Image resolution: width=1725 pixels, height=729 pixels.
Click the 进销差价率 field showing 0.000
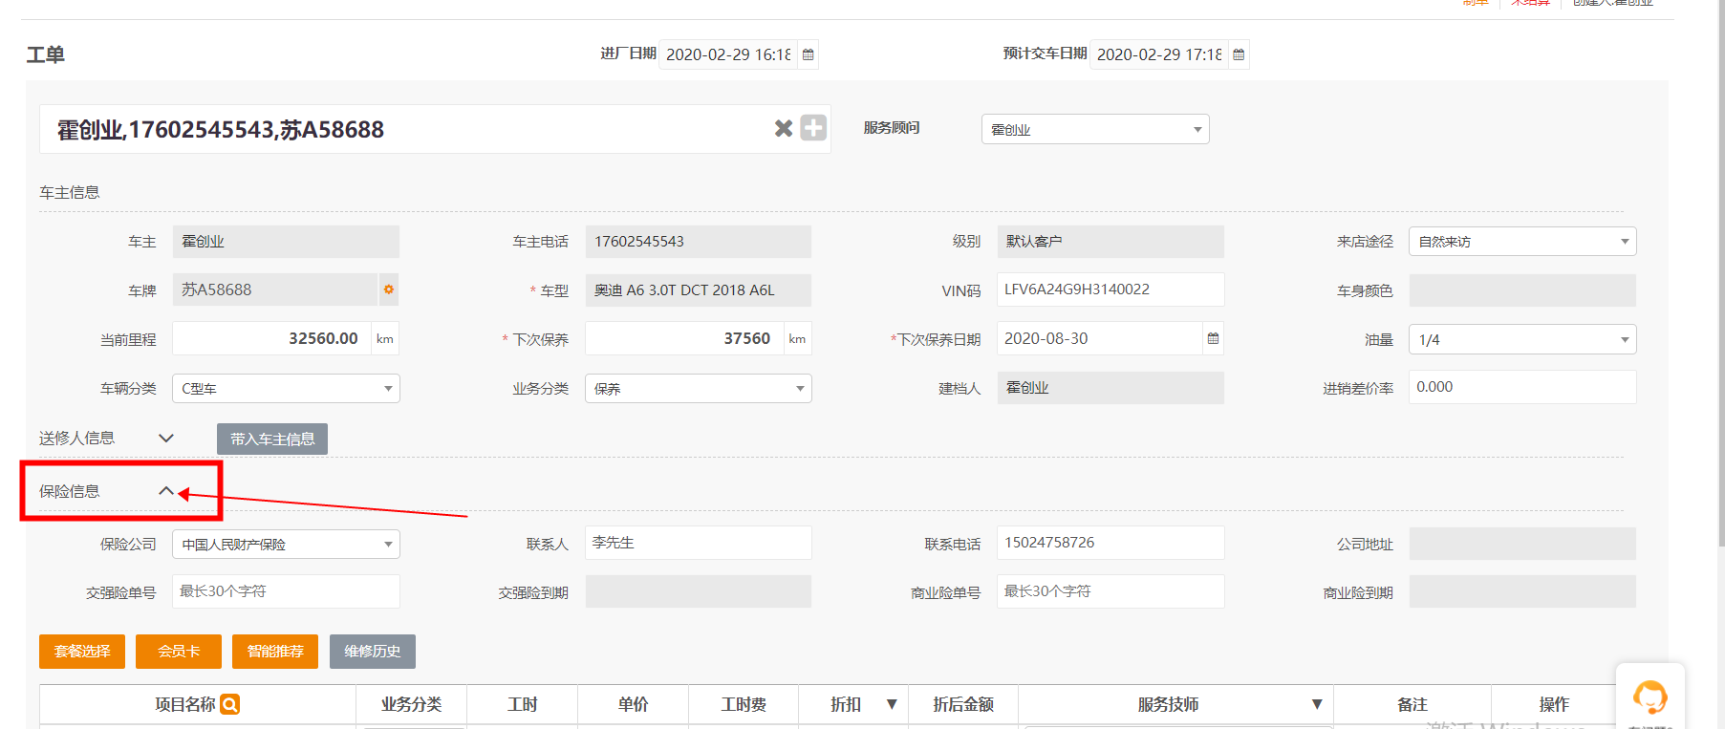pos(1522,387)
